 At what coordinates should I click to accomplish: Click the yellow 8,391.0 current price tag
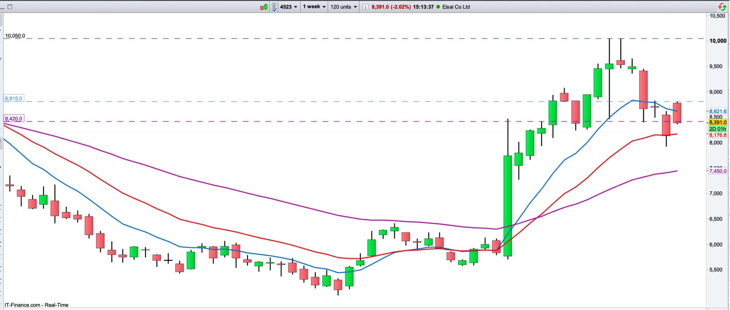coord(718,123)
